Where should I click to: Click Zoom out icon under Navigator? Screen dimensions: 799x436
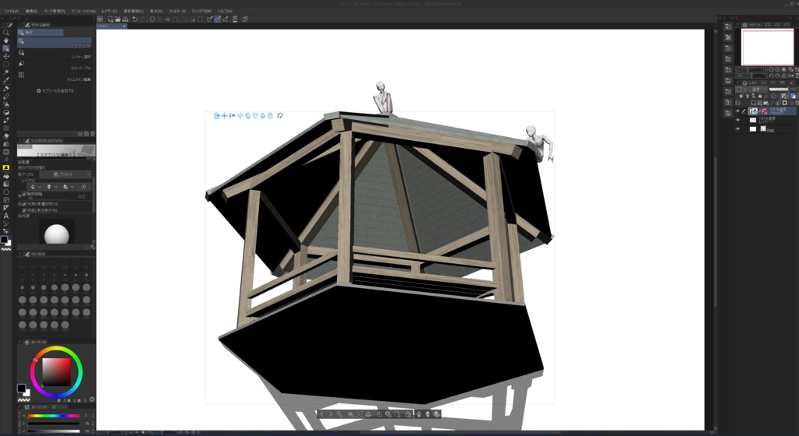point(771,69)
